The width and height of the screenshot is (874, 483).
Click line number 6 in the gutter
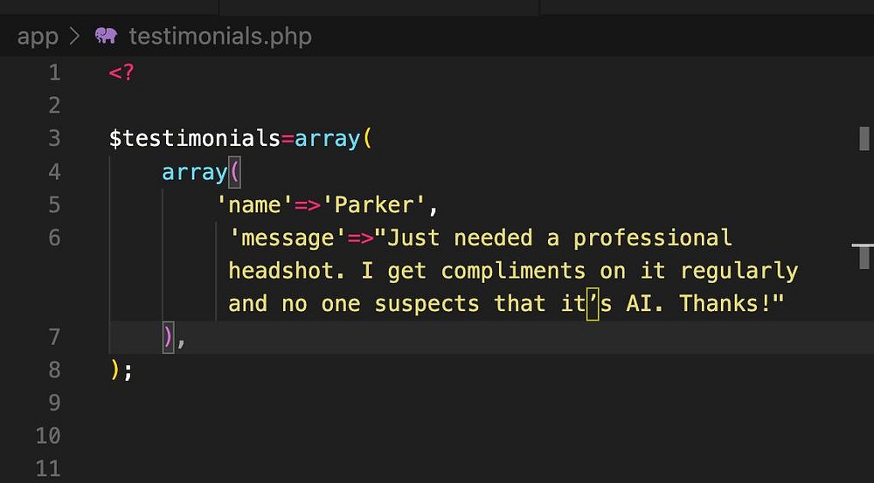(x=55, y=238)
